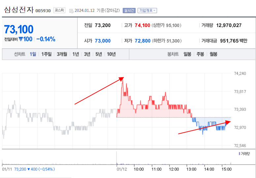The width and height of the screenshot is (256, 178).
Task: Click the 13:00 time axis label
Action: (x=191, y=169)
